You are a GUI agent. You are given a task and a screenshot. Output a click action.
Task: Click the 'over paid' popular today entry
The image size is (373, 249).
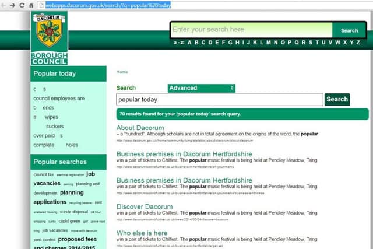pos(44,136)
